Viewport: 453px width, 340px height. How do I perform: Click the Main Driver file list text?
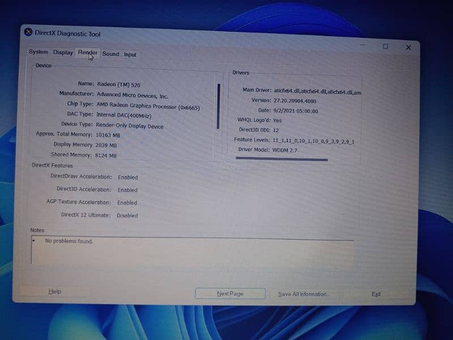coord(318,91)
